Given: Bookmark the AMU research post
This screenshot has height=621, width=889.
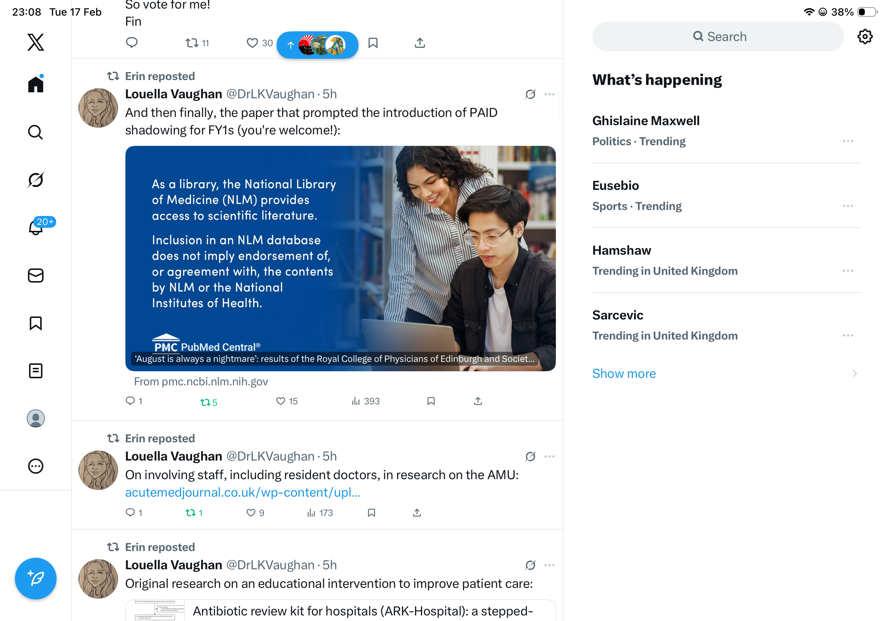Looking at the screenshot, I should coord(371,513).
